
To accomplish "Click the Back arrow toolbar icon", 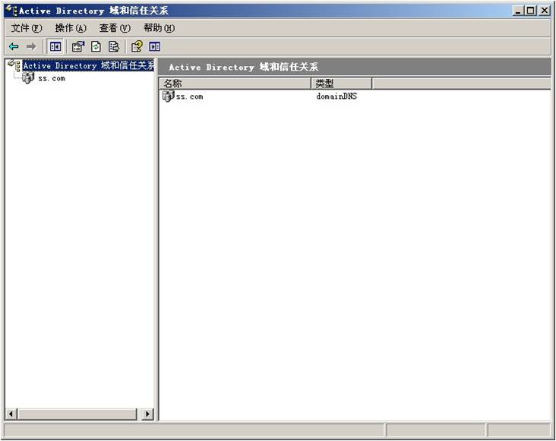I will coord(14,46).
